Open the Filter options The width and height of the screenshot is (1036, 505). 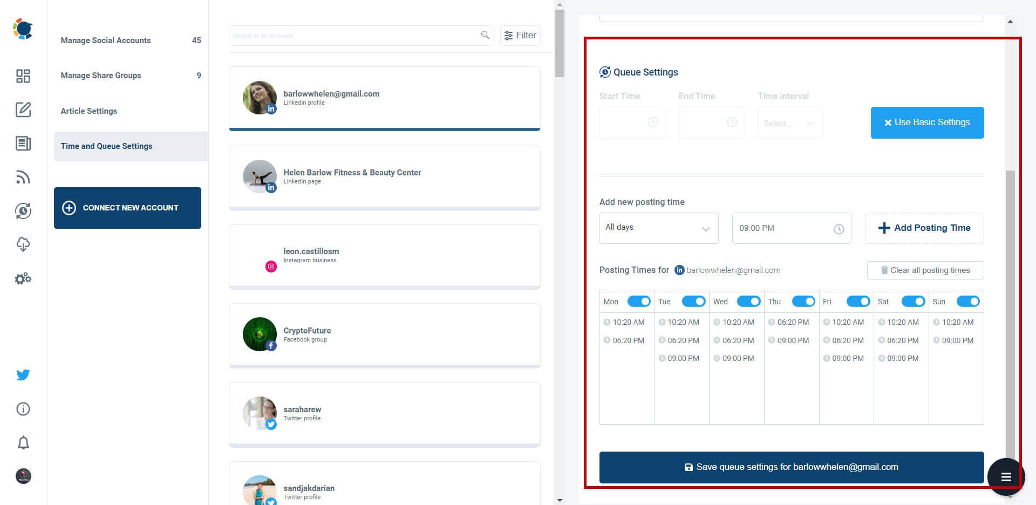(x=520, y=35)
